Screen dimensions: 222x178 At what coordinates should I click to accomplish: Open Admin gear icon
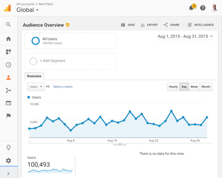click(x=8, y=161)
